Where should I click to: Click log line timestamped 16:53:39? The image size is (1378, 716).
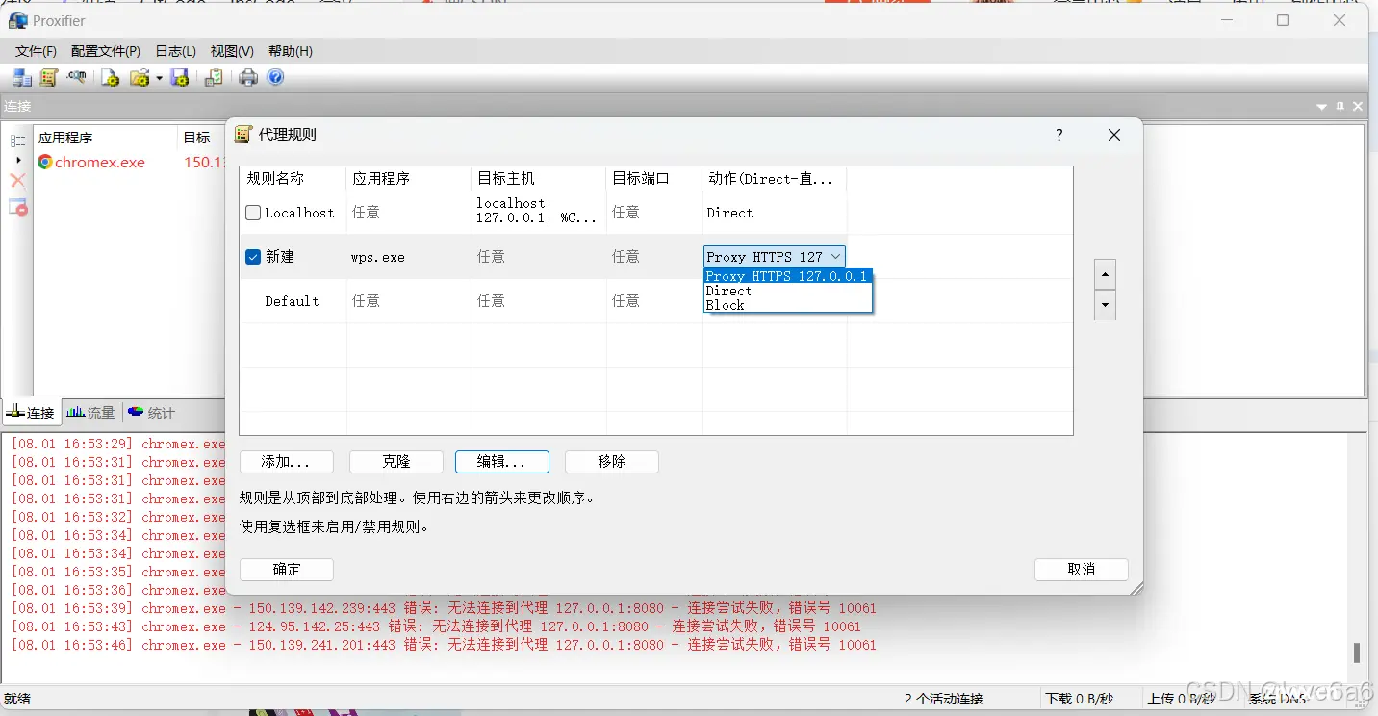click(x=443, y=608)
